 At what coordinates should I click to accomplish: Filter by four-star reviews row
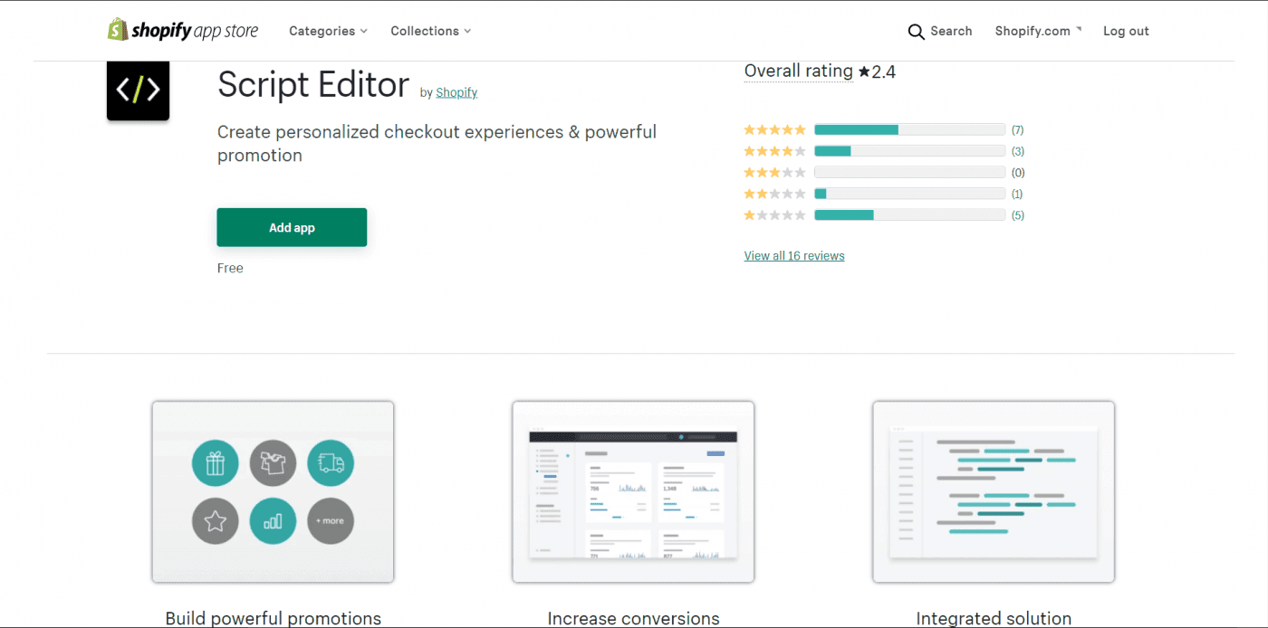[884, 151]
